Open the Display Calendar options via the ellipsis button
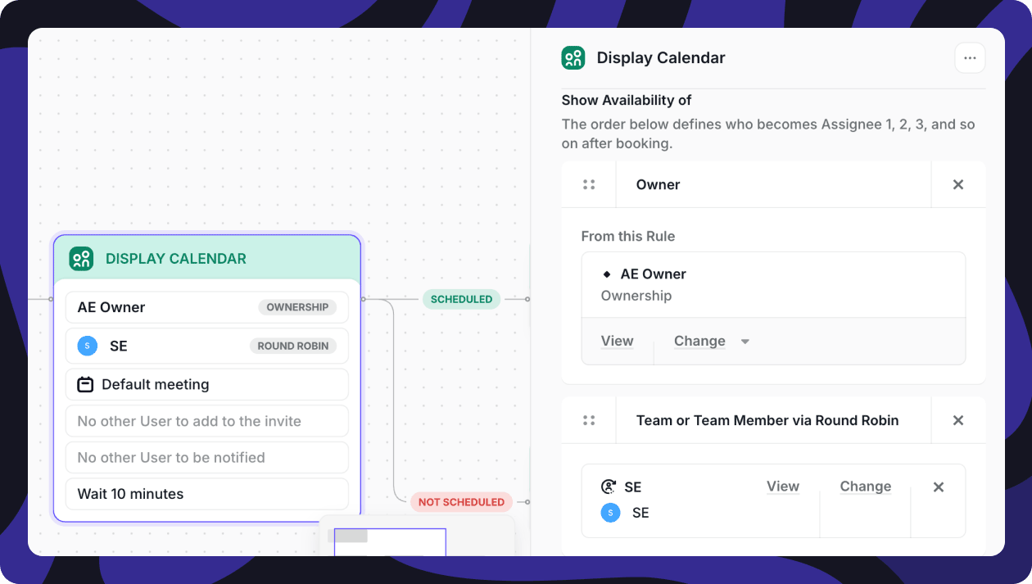Image resolution: width=1032 pixels, height=584 pixels. (x=970, y=57)
